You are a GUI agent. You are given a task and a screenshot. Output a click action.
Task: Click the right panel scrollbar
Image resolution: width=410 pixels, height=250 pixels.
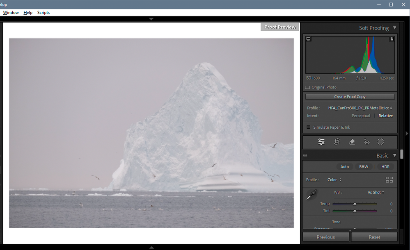click(x=402, y=154)
